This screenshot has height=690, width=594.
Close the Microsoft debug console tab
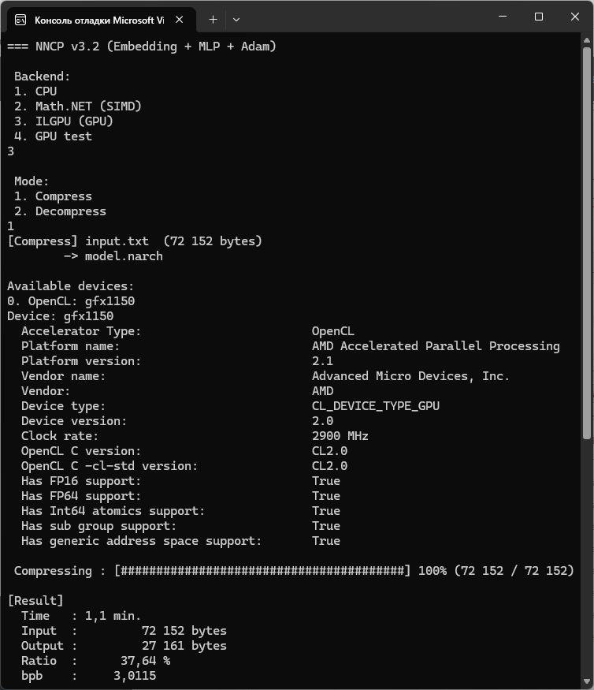click(179, 20)
